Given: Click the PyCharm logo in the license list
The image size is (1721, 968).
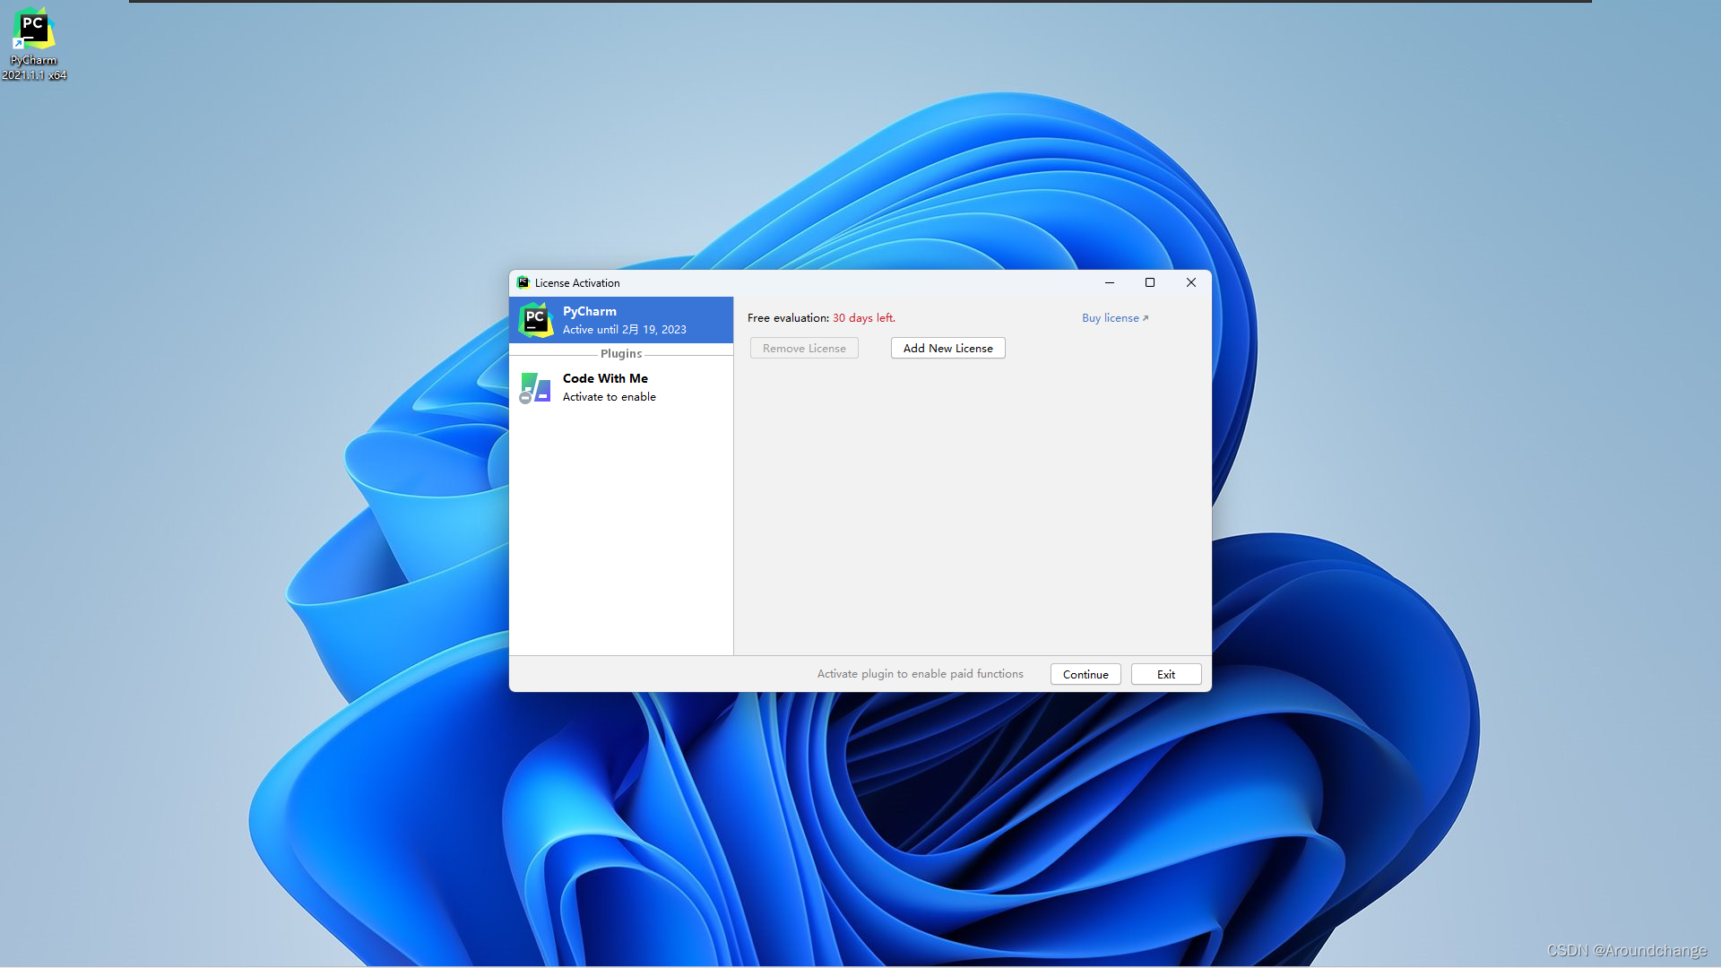Looking at the screenshot, I should pos(535,320).
